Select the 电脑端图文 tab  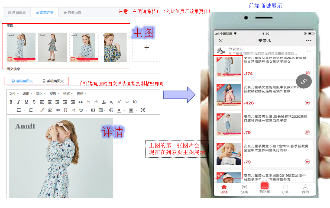[x=22, y=81]
